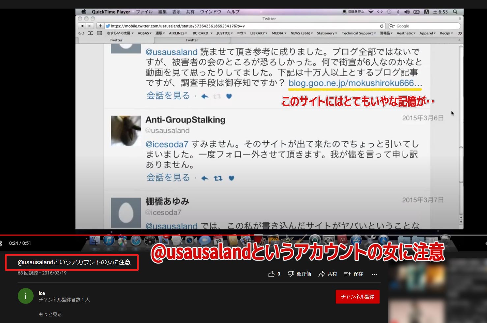
Task: Click the Safari URL address field
Action: tap(244, 26)
